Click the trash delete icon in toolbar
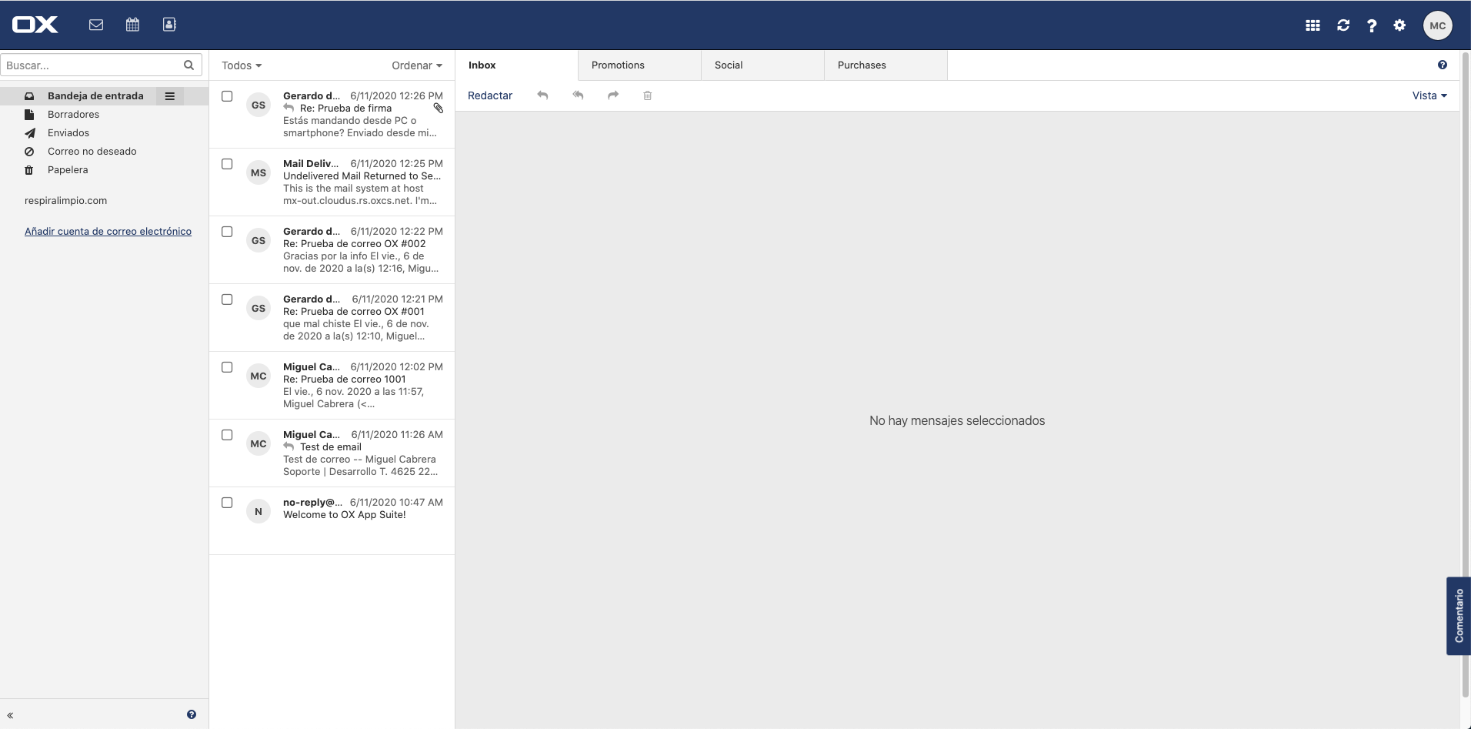 coord(648,95)
